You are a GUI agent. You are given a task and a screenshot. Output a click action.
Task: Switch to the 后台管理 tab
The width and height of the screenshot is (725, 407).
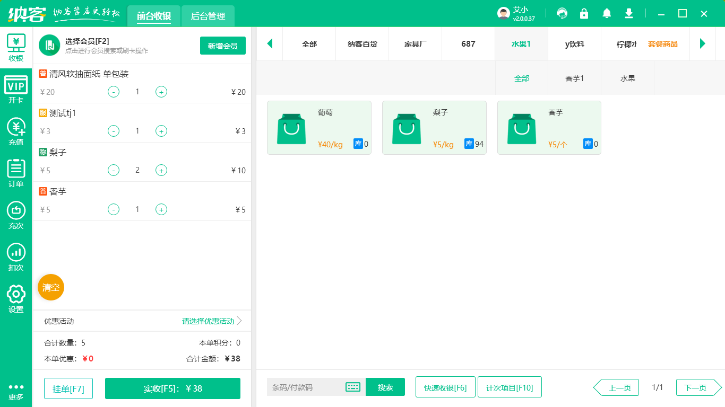208,16
